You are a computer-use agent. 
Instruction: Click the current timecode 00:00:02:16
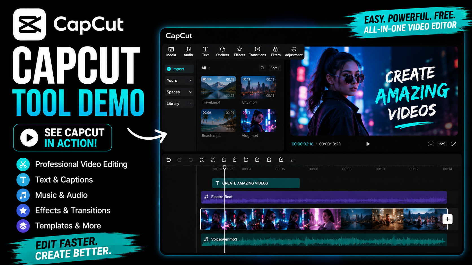(303, 144)
